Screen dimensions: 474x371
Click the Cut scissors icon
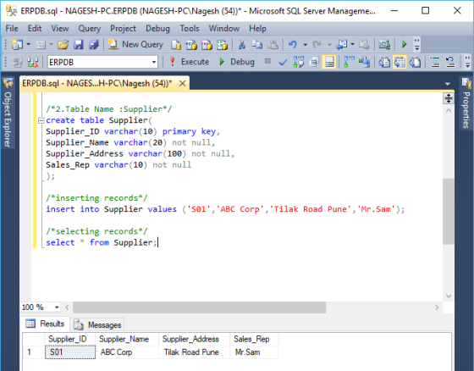(x=242, y=45)
